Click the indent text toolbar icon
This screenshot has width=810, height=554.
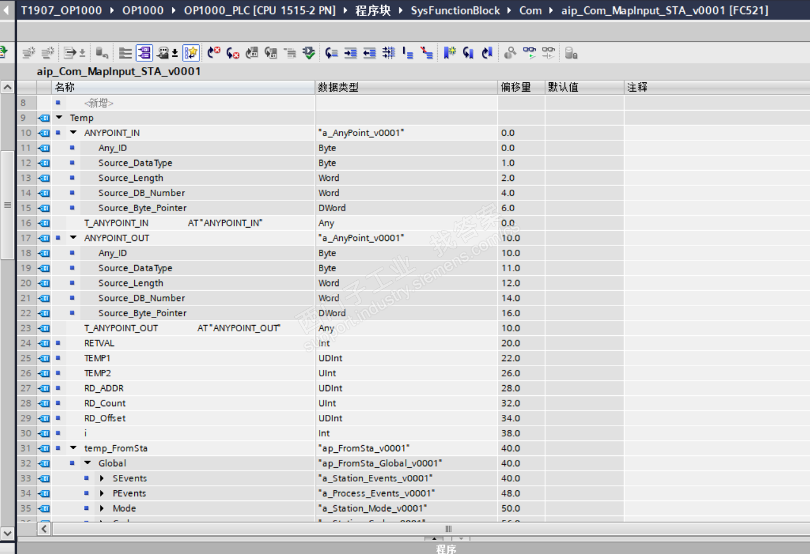click(351, 53)
